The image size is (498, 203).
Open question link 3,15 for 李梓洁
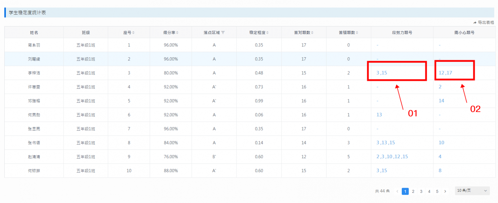pos(382,73)
